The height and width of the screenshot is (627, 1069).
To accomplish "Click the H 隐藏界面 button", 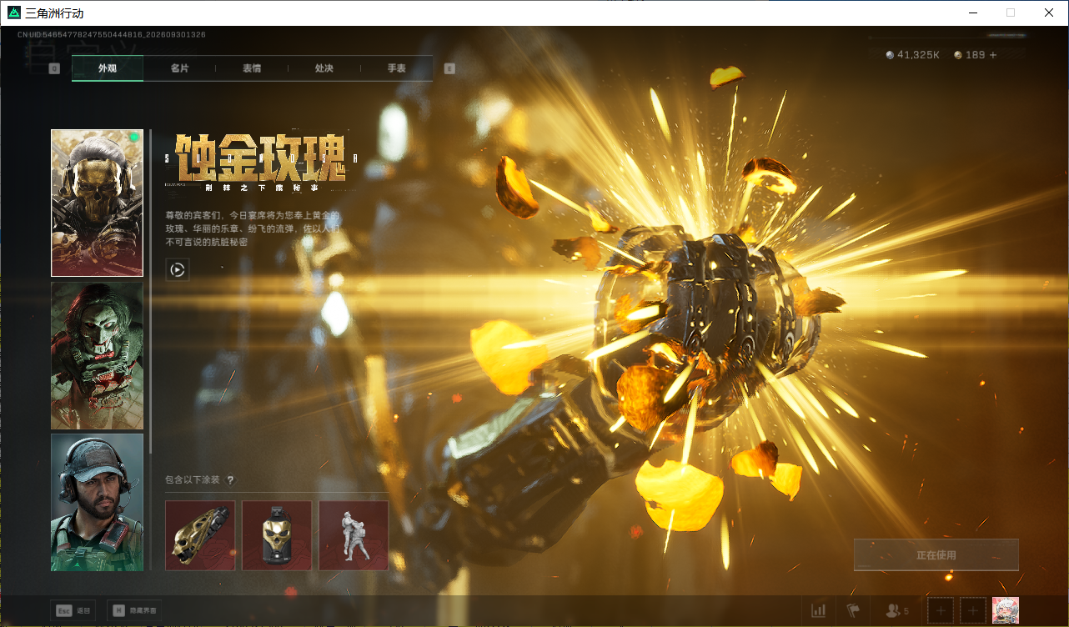I will pos(134,610).
